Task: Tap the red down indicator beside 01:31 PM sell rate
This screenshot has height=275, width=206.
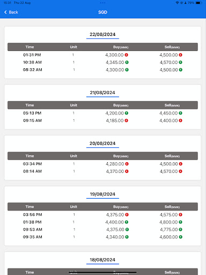Action: (180, 55)
